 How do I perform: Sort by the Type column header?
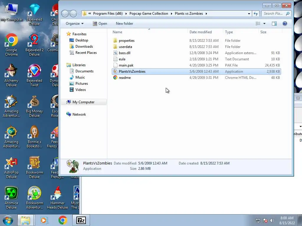tap(241, 32)
